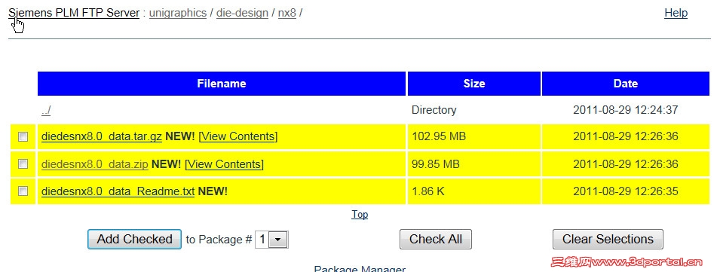Click the Add Checked button
717x272 pixels.
coord(134,239)
